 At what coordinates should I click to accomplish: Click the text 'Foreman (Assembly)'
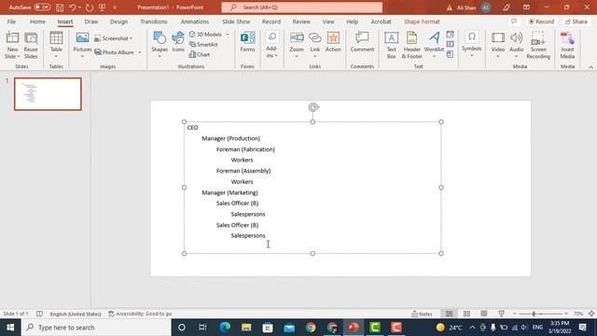pyautogui.click(x=243, y=171)
